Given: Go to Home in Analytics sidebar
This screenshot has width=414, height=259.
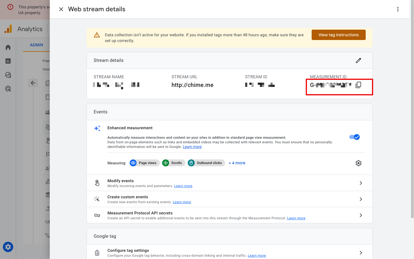Looking at the screenshot, I should point(8,47).
